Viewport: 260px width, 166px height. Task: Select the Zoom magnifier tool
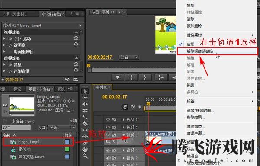tap(85, 156)
